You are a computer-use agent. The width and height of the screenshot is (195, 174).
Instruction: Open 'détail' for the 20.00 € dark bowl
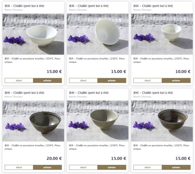pyautogui.click(x=19, y=167)
